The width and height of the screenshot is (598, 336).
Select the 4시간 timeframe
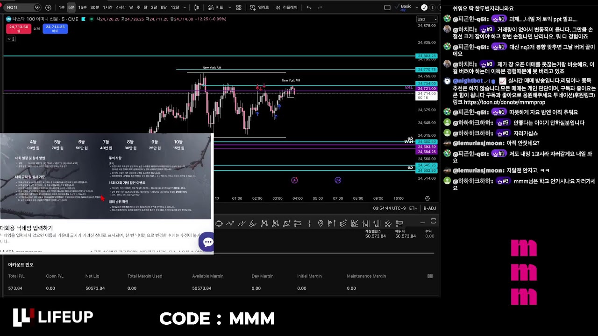click(x=121, y=7)
